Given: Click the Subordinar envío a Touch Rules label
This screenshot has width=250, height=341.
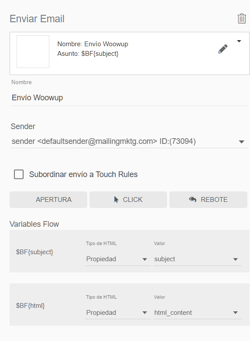Looking at the screenshot, I should click(x=83, y=174).
